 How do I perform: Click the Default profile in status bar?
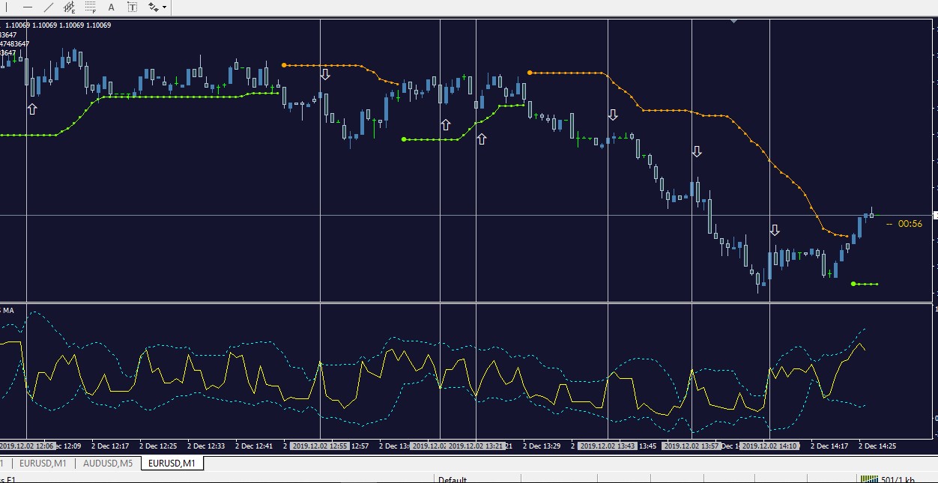tap(453, 479)
